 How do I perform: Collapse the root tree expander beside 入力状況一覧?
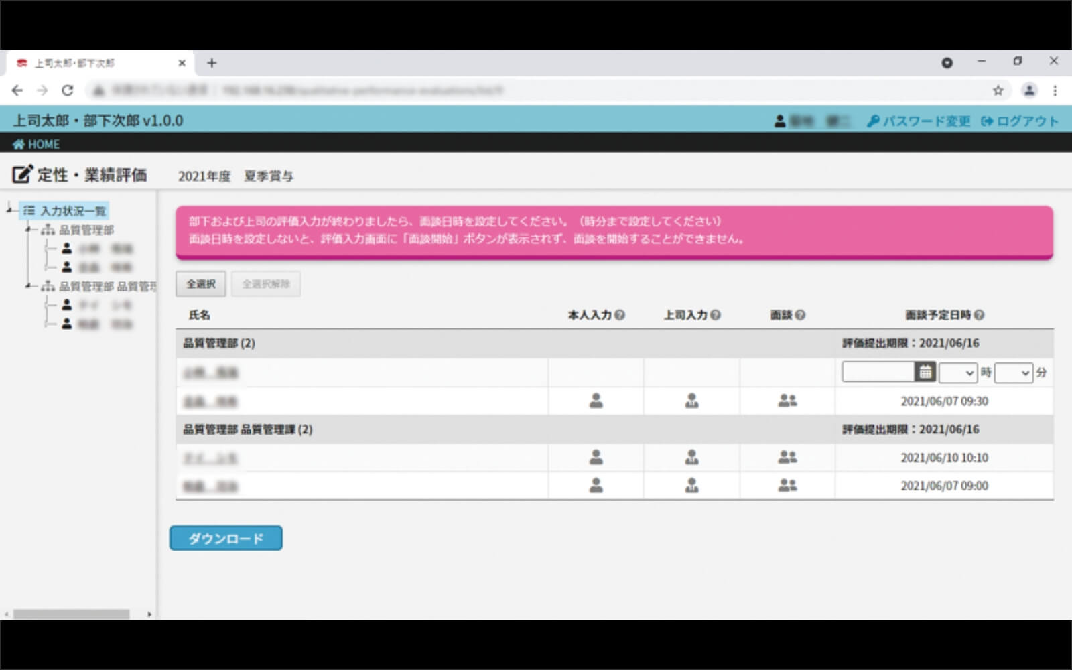point(9,210)
